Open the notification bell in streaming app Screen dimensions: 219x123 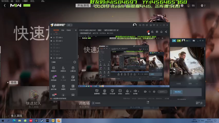click(161, 32)
